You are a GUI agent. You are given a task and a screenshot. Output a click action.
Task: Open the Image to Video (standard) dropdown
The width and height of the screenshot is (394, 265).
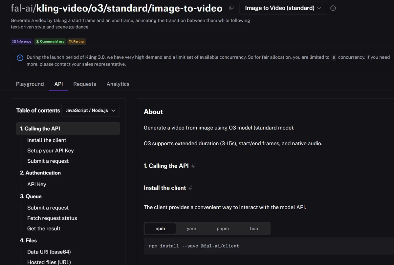point(283,8)
